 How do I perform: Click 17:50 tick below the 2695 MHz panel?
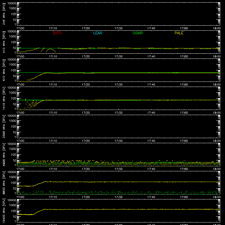[184, 141]
